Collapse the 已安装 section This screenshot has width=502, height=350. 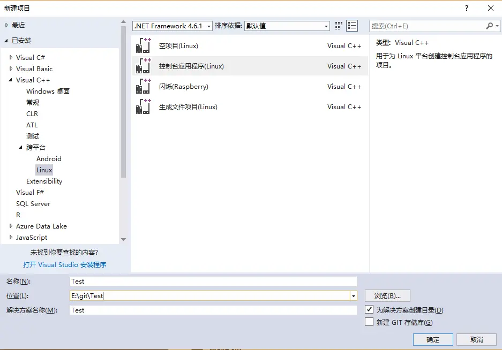point(6,41)
